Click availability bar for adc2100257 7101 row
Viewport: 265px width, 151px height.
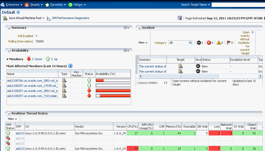point(113,96)
